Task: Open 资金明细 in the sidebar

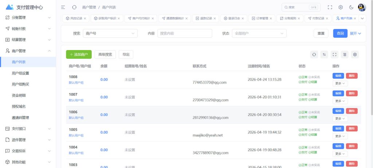Action: 28,95
